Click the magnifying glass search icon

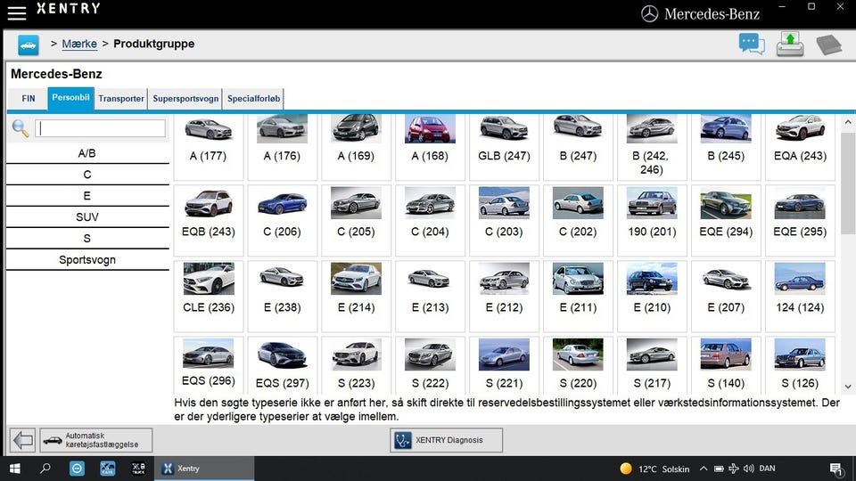[21, 129]
